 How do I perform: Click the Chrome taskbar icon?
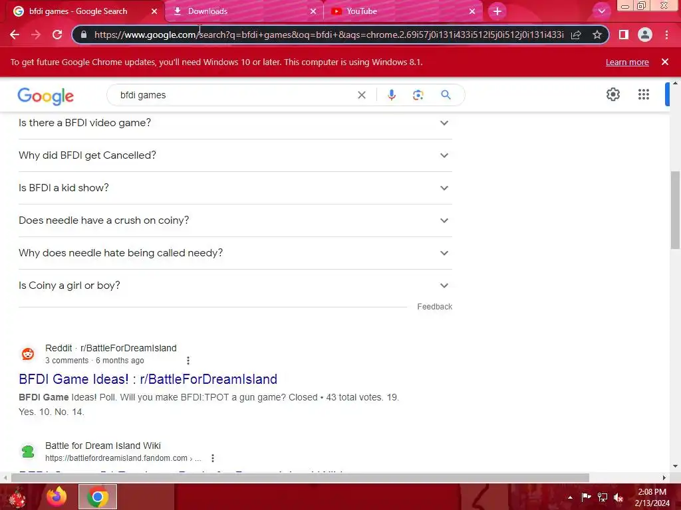[98, 497]
